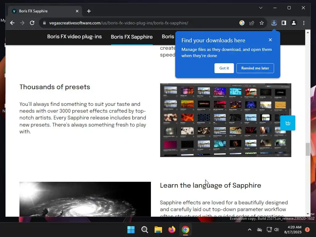Launch Firefox from the taskbar
The image size is (316, 237).
[172, 230]
